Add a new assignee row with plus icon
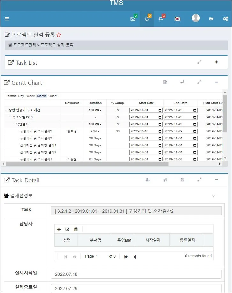 pos(59,229)
